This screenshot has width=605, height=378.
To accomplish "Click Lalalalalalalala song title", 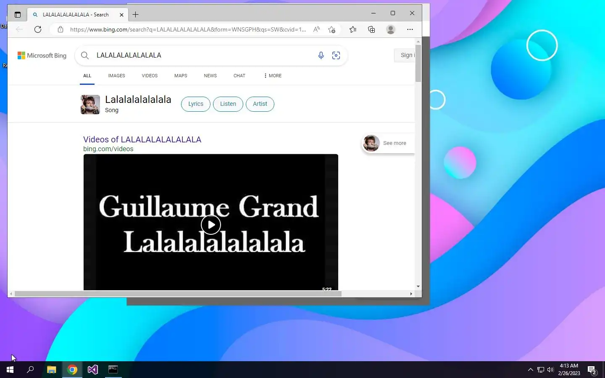I will (138, 100).
